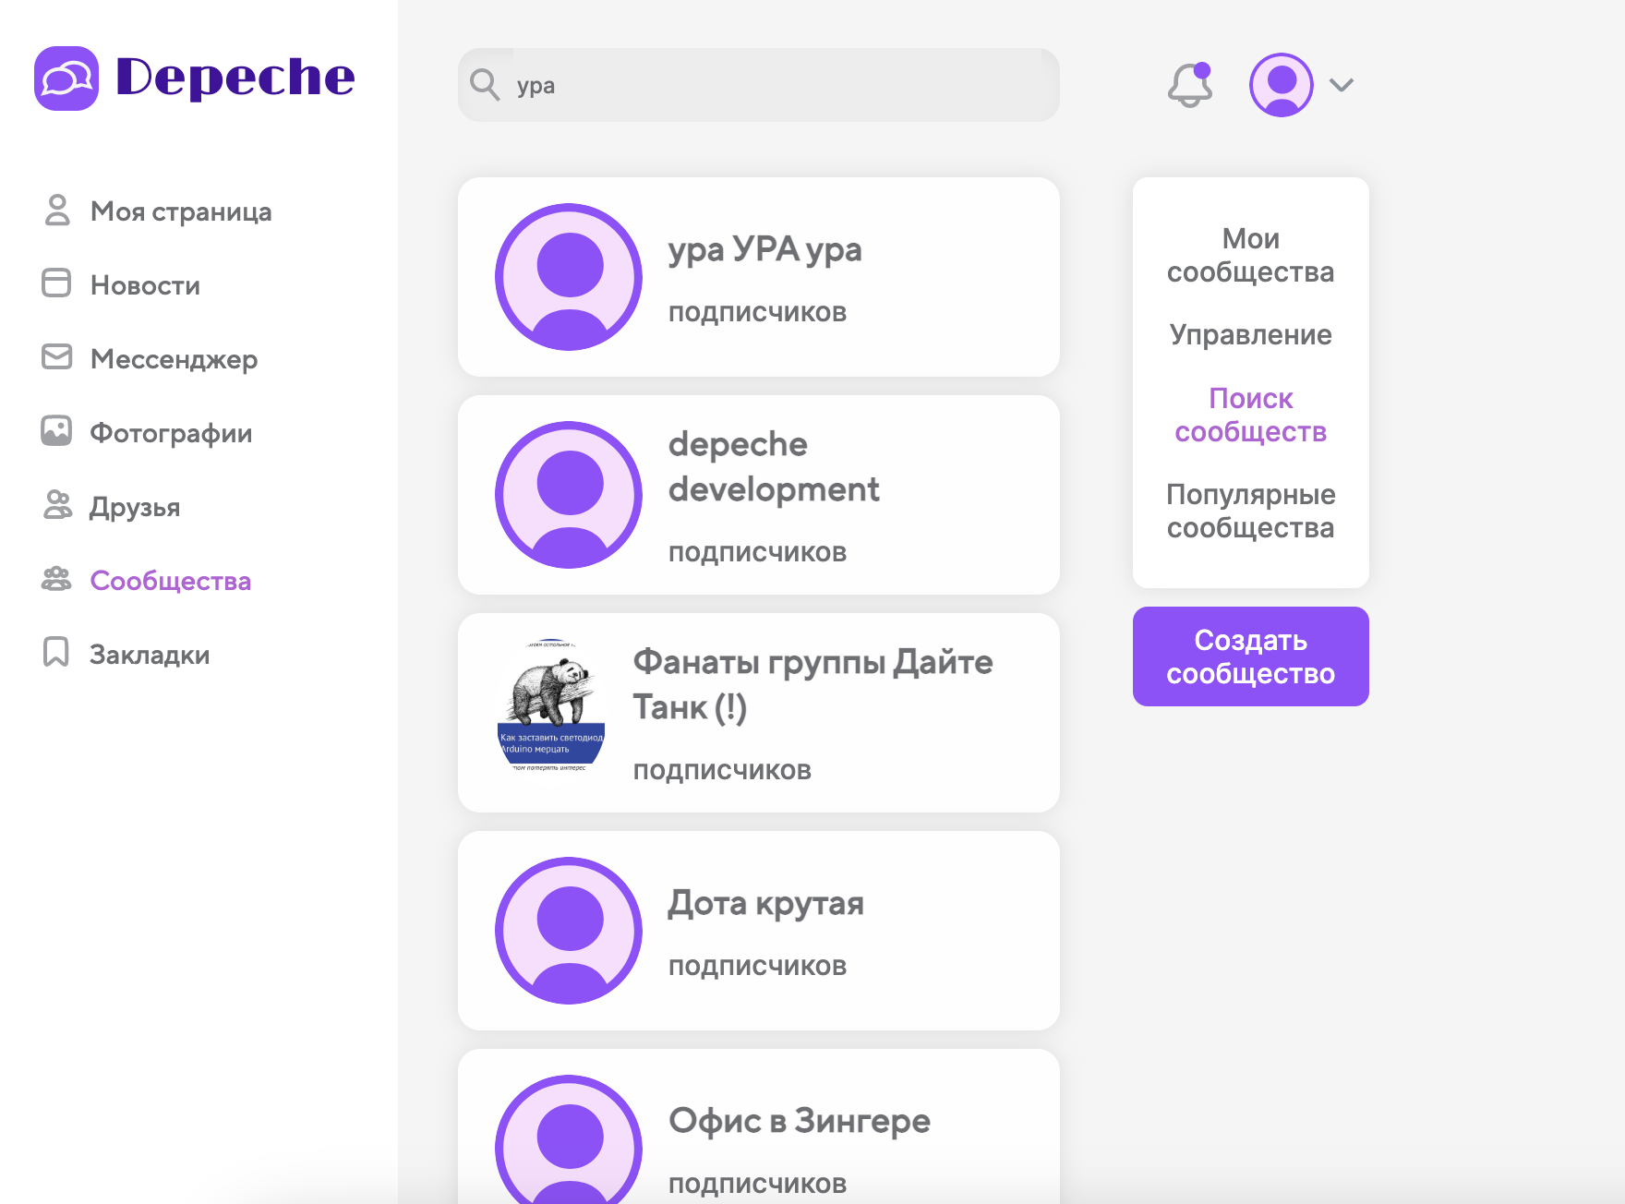Select "Мои сообщества" in the right panel
This screenshot has height=1204, width=1625.
tap(1250, 256)
